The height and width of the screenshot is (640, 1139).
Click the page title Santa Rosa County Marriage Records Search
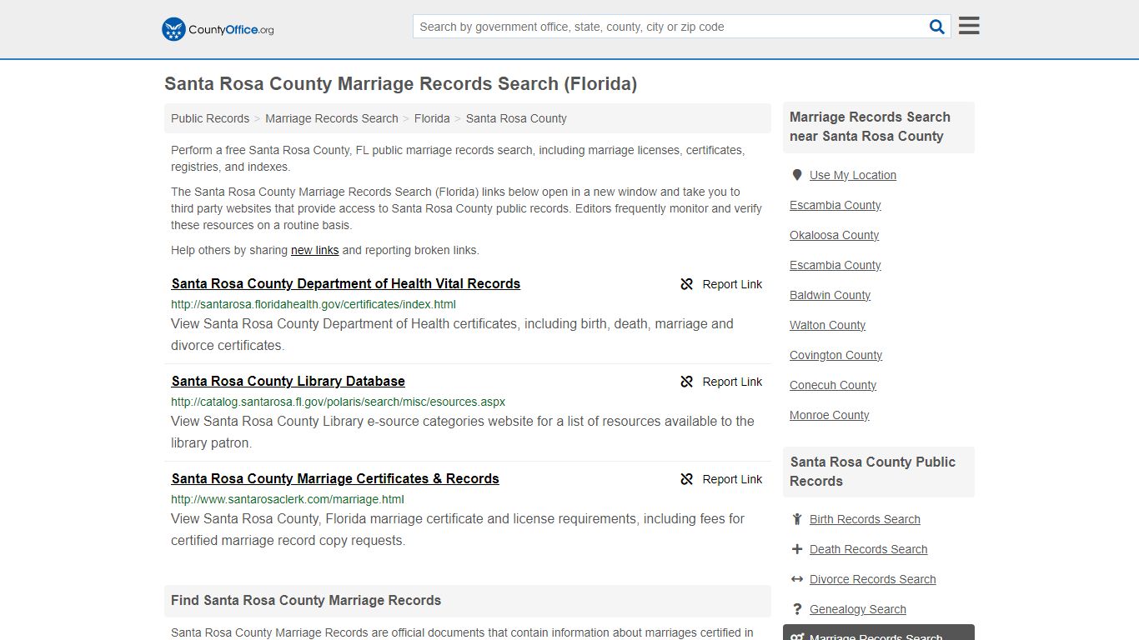click(x=400, y=83)
